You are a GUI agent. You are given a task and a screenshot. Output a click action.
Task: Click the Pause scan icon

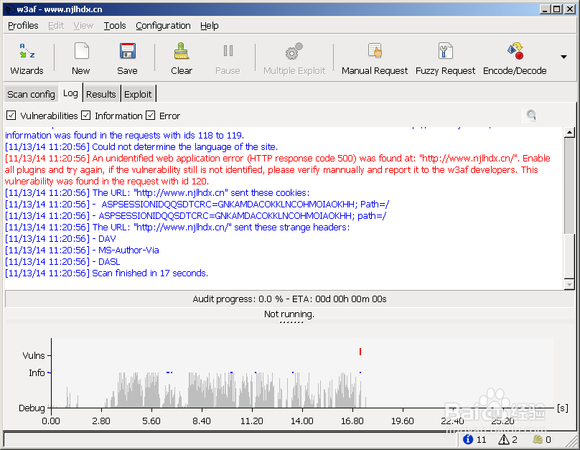click(228, 51)
